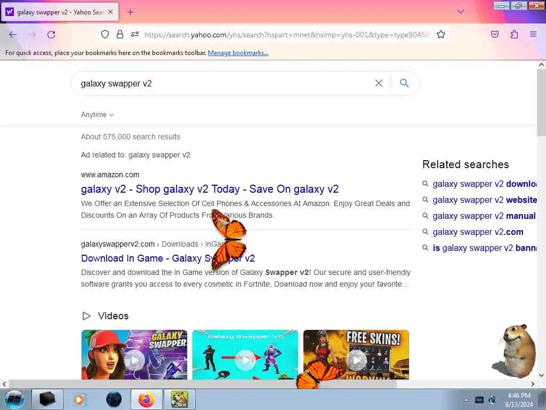
Task: Click the galaxyswapperv2.com breadcrumb URL
Action: 118,244
